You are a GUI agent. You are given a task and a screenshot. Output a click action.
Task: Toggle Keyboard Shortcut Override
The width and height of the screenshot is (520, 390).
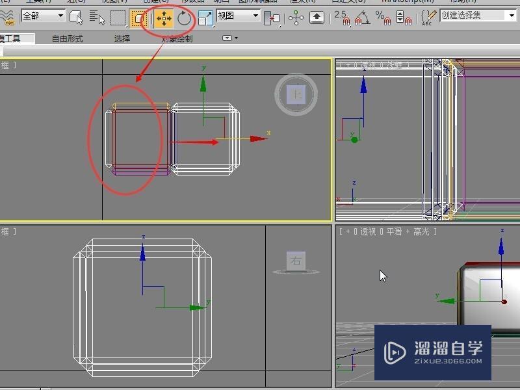pyautogui.click(x=317, y=18)
